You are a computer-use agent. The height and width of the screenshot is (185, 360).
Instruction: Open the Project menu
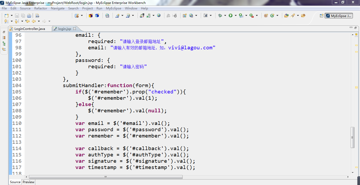(x=87, y=8)
